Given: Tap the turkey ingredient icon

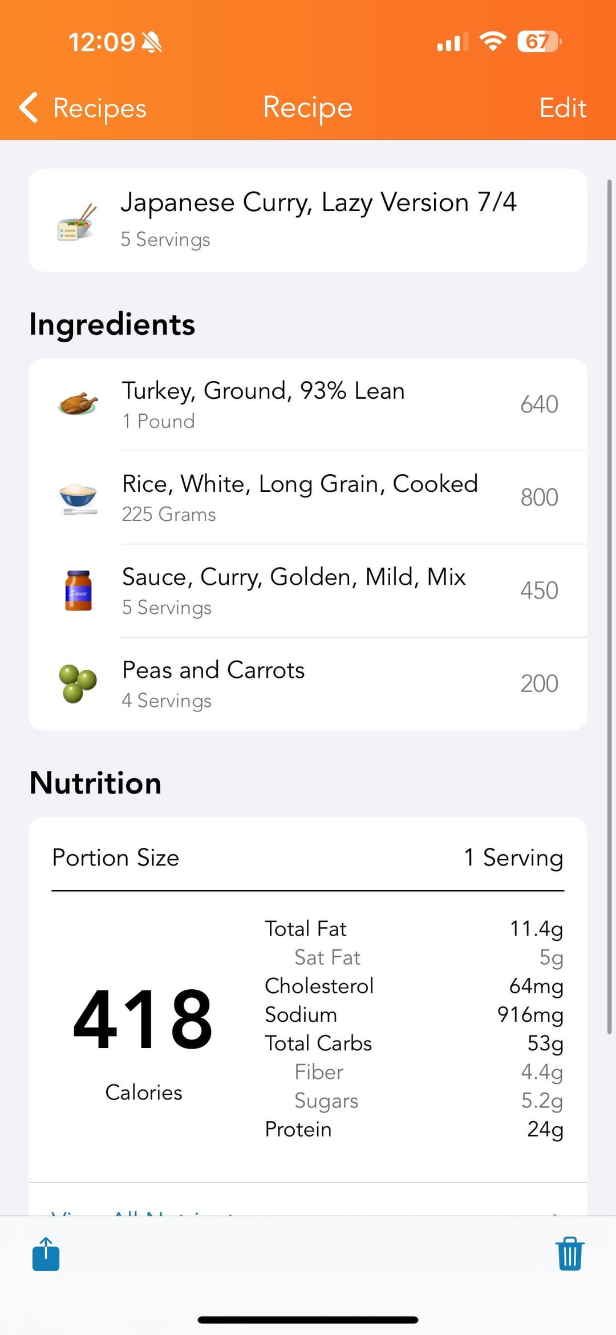Looking at the screenshot, I should click(78, 404).
